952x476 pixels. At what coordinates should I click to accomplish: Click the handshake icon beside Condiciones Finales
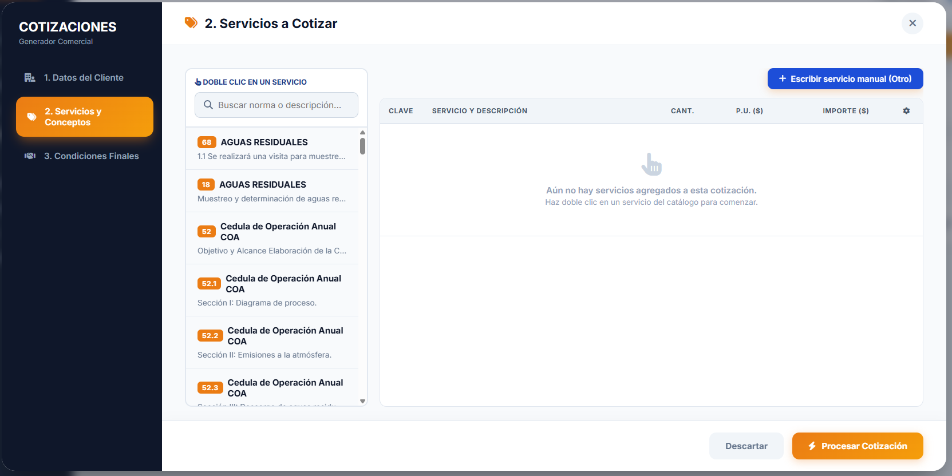tap(30, 156)
